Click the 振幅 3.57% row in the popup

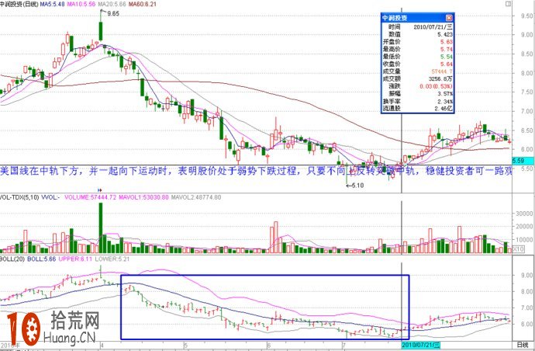[417, 94]
